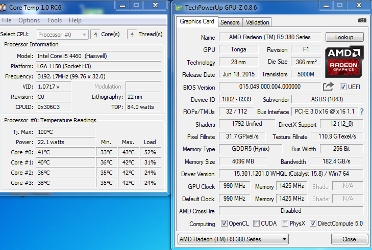Viewport: 372px width, 250px height.
Task: Click the Release Date value Jun 18, 2015
Action: click(238, 74)
